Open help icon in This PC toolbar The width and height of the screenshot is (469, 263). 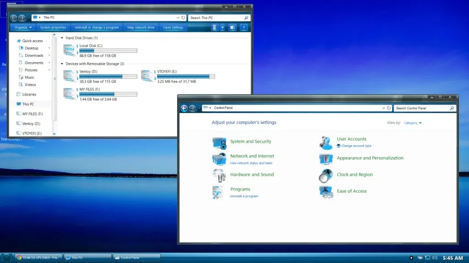click(x=244, y=27)
